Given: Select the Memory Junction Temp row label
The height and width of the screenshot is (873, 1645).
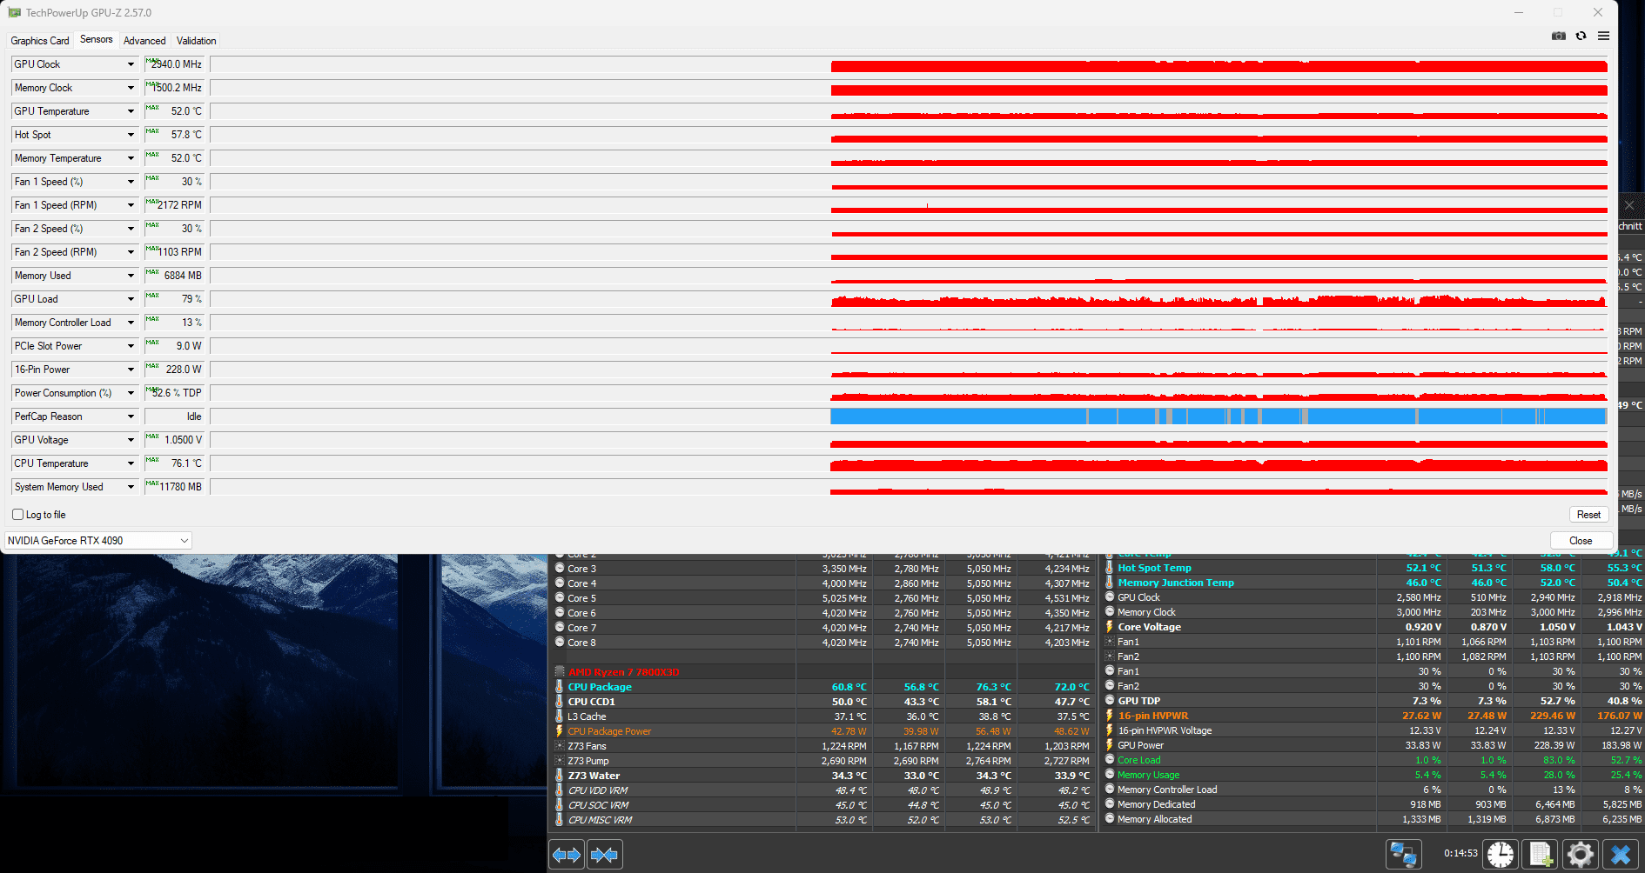Looking at the screenshot, I should (1176, 583).
